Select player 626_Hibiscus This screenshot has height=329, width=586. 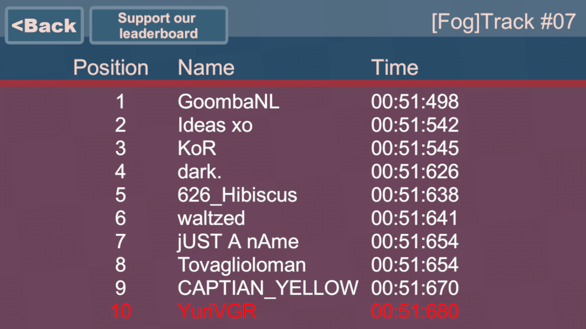pos(237,195)
